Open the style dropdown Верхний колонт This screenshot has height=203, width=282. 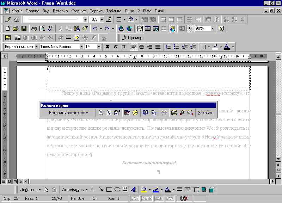click(36, 47)
